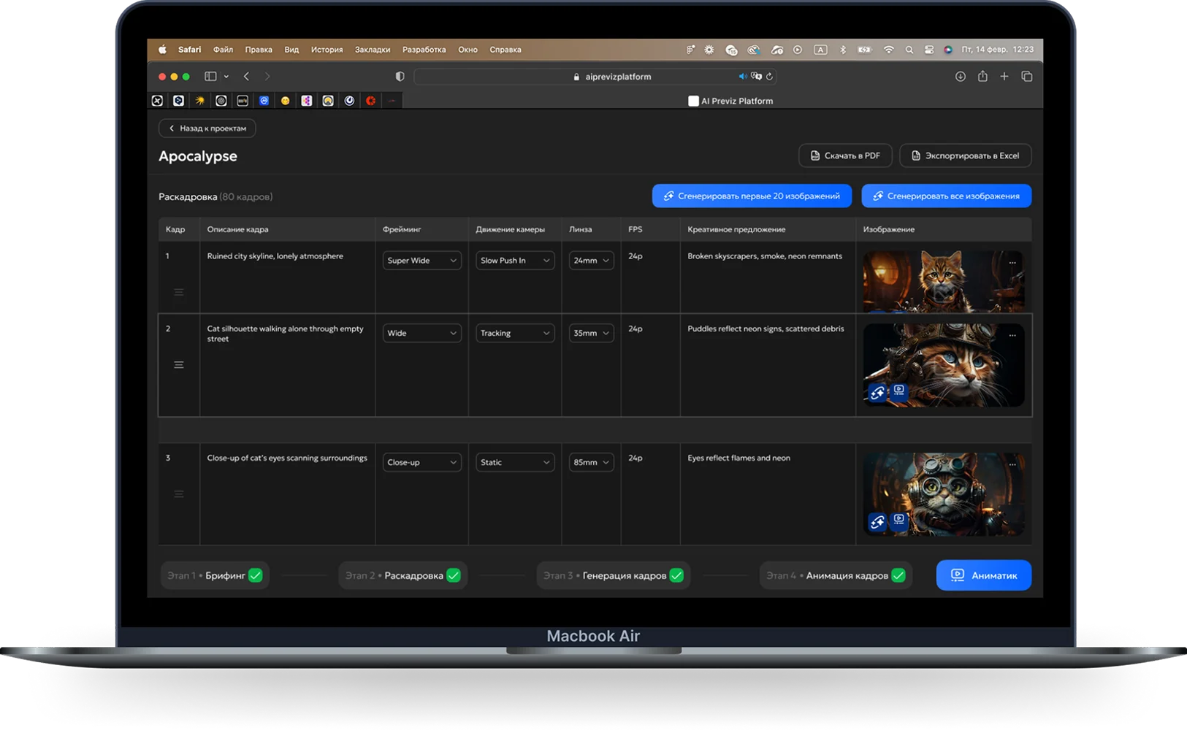Image resolution: width=1187 pixels, height=733 pixels.
Task: Open framing dropdown showing Close-up
Action: point(422,462)
